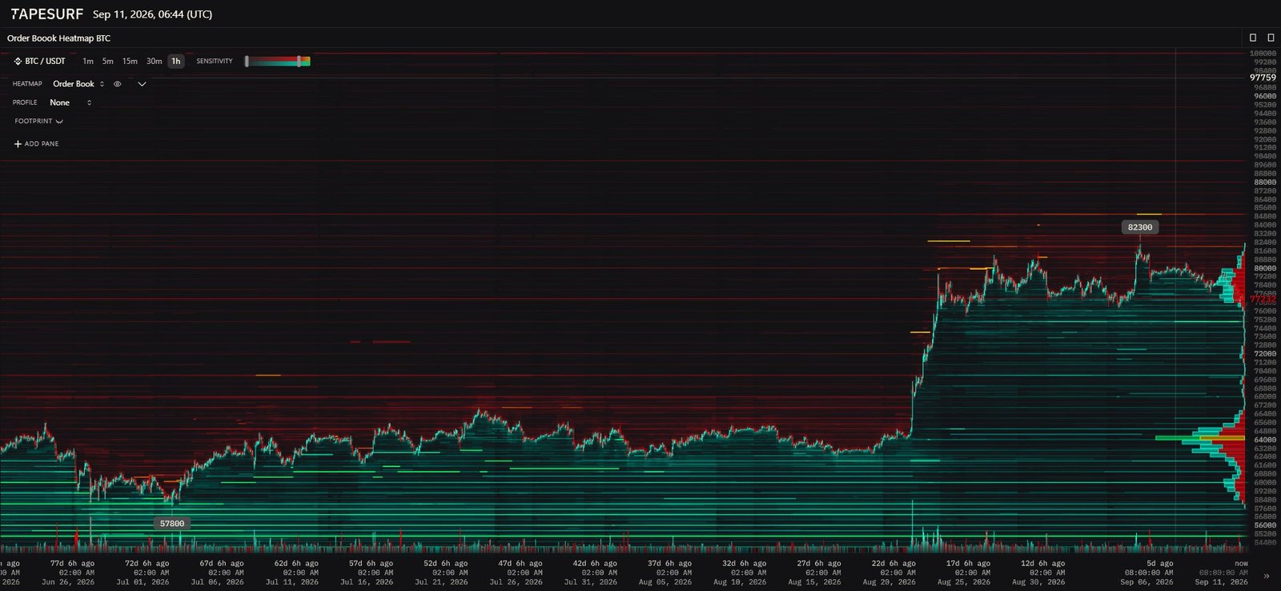Viewport: 1281px width, 591px height.
Task: Click the rightmost pane icon at top right
Action: tap(1271, 38)
